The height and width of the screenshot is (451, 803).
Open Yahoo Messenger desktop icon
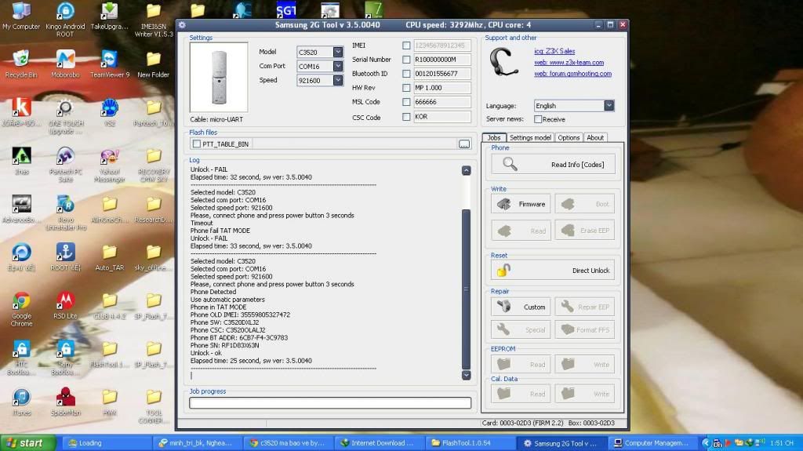coord(110,165)
